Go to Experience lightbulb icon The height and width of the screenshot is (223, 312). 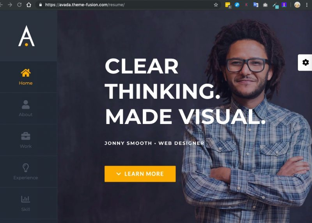(x=26, y=168)
